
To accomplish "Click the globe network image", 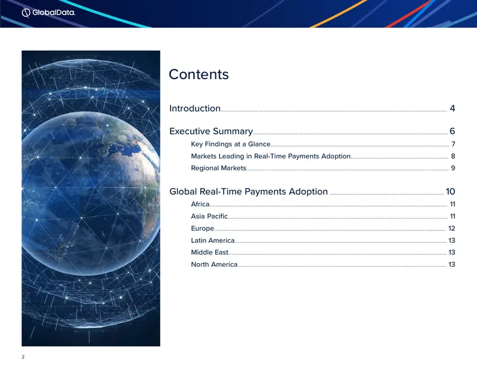I will 91,198.
